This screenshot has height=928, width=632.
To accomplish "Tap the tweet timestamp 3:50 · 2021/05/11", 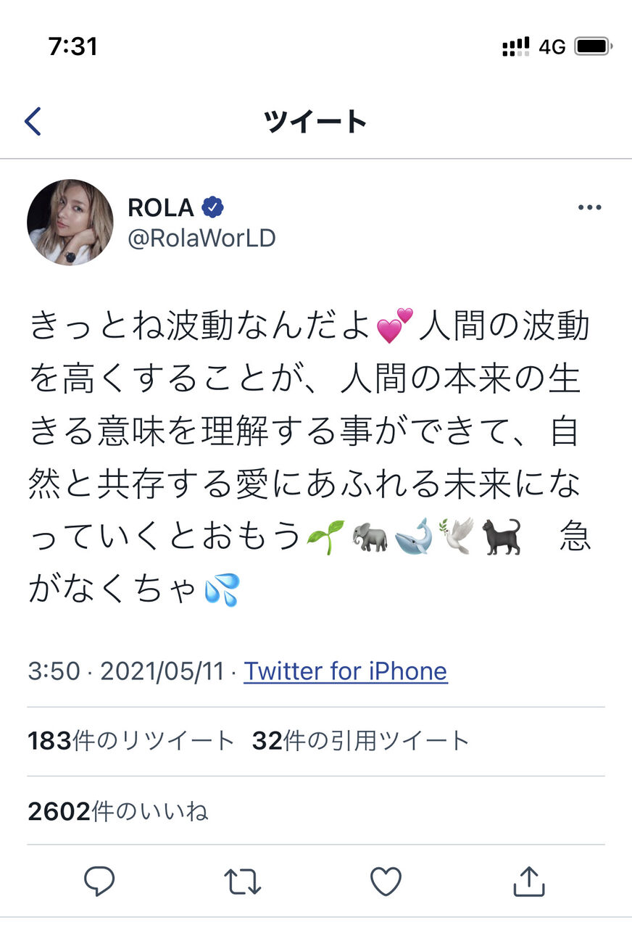I will [x=125, y=671].
